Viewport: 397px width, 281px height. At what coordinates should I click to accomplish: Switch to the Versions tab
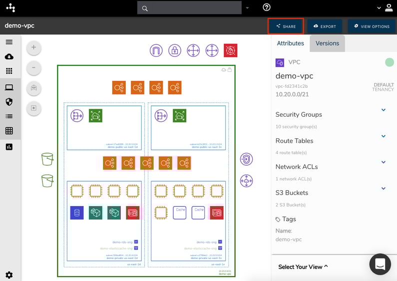point(328,43)
